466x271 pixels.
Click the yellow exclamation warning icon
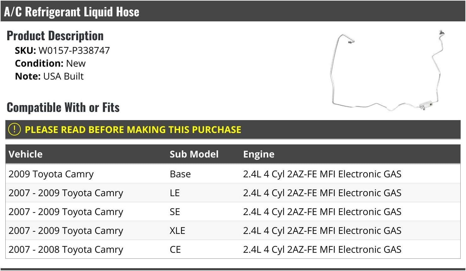(x=14, y=130)
